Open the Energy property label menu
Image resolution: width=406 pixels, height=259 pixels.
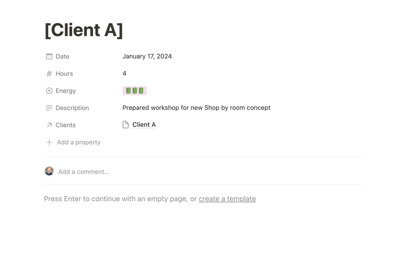(65, 91)
